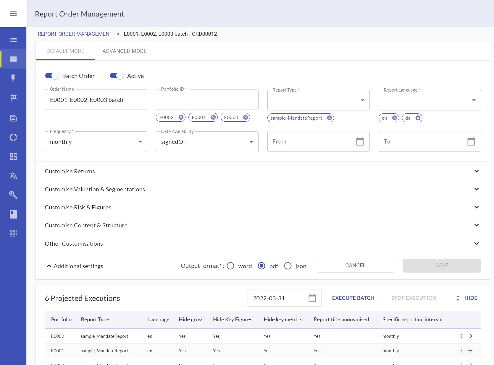This screenshot has width=494, height=365.
Task: Select json as output format
Action: pyautogui.click(x=288, y=266)
